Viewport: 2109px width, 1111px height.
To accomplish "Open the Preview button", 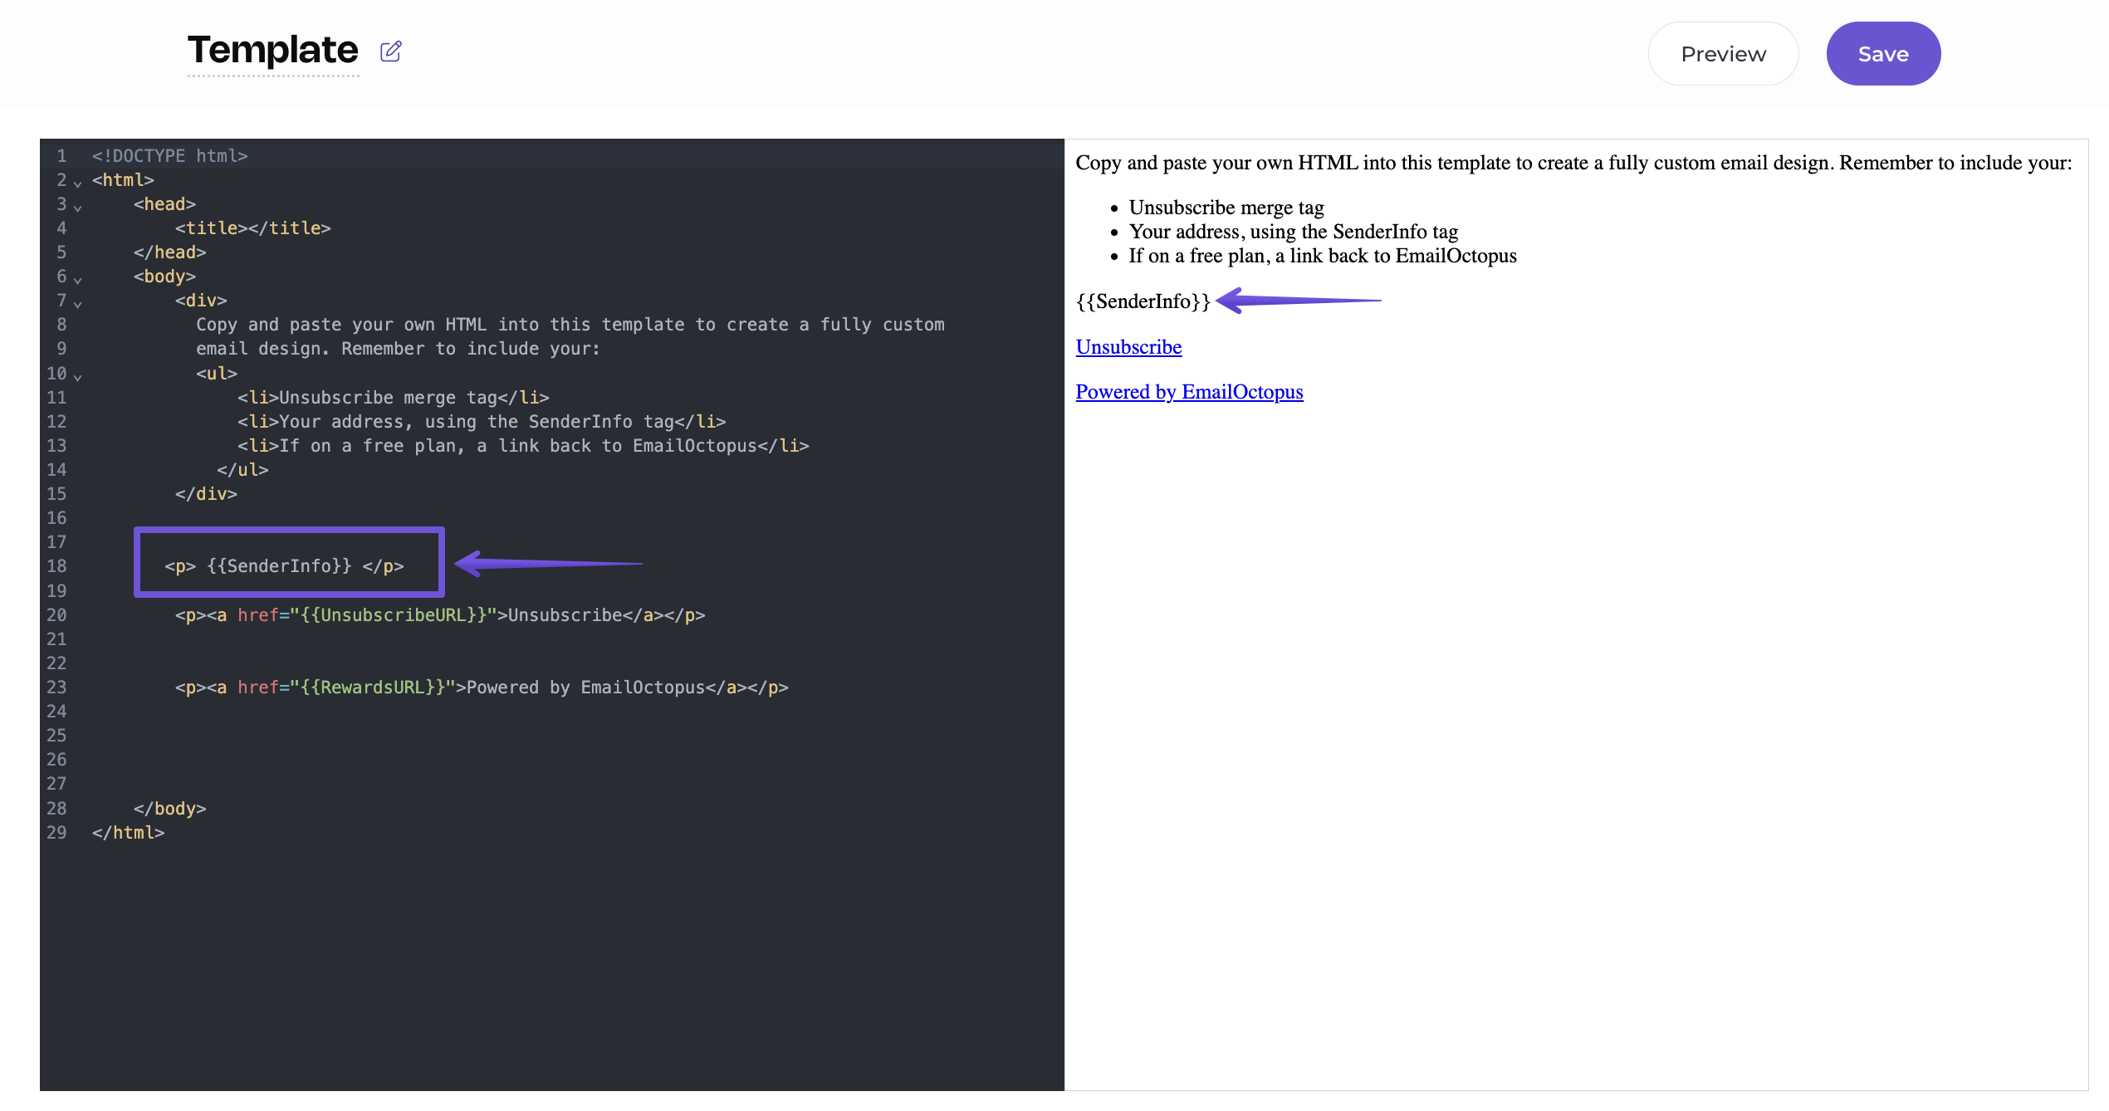I will coord(1723,54).
